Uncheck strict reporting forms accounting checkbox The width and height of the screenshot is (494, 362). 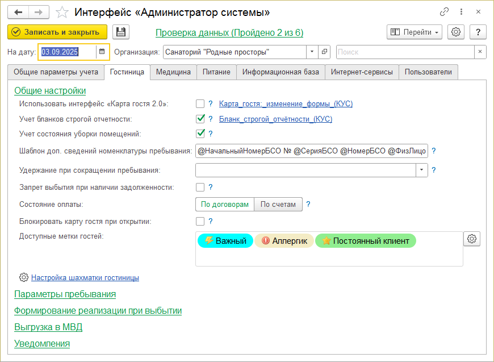(200, 119)
